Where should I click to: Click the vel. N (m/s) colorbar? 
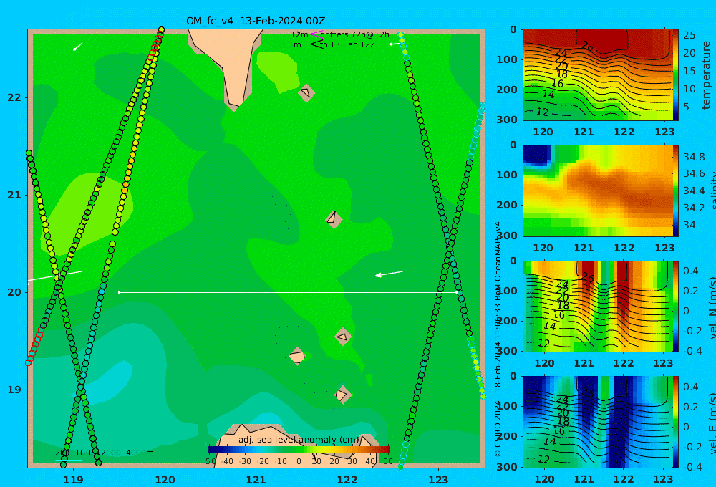pyautogui.click(x=676, y=306)
